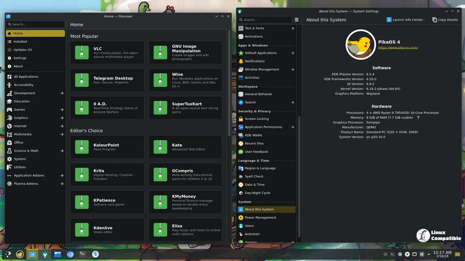Launch the terminal from the taskbar
This screenshot has width=465, height=261.
coord(83,254)
